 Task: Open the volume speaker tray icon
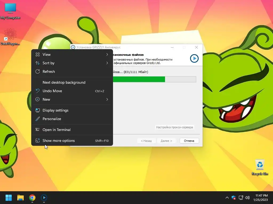(247, 198)
